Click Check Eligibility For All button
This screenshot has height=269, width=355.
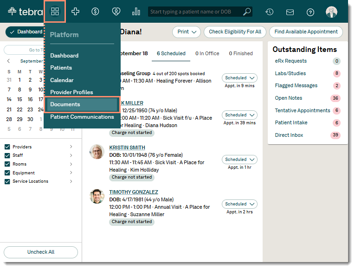tap(235, 32)
